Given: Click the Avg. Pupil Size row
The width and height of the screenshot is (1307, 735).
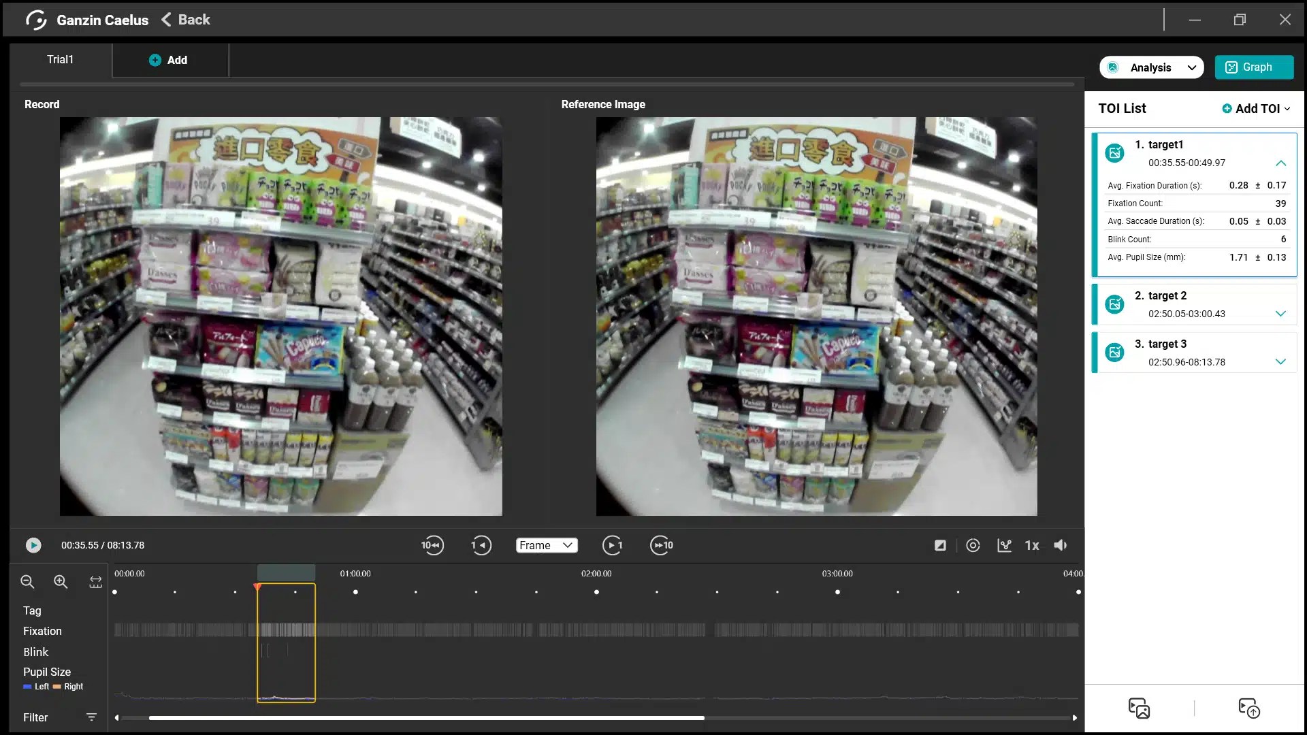Looking at the screenshot, I should (x=1197, y=257).
